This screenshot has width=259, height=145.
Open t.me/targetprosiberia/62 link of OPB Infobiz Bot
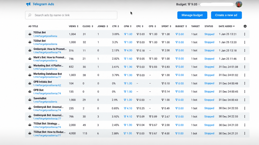pos(47,85)
